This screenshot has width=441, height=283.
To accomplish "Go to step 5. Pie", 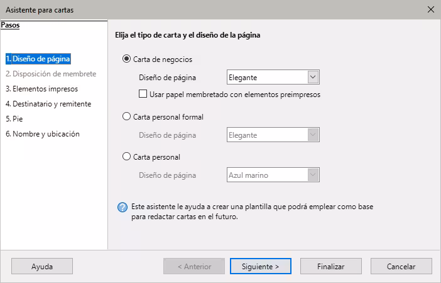I will [x=14, y=119].
